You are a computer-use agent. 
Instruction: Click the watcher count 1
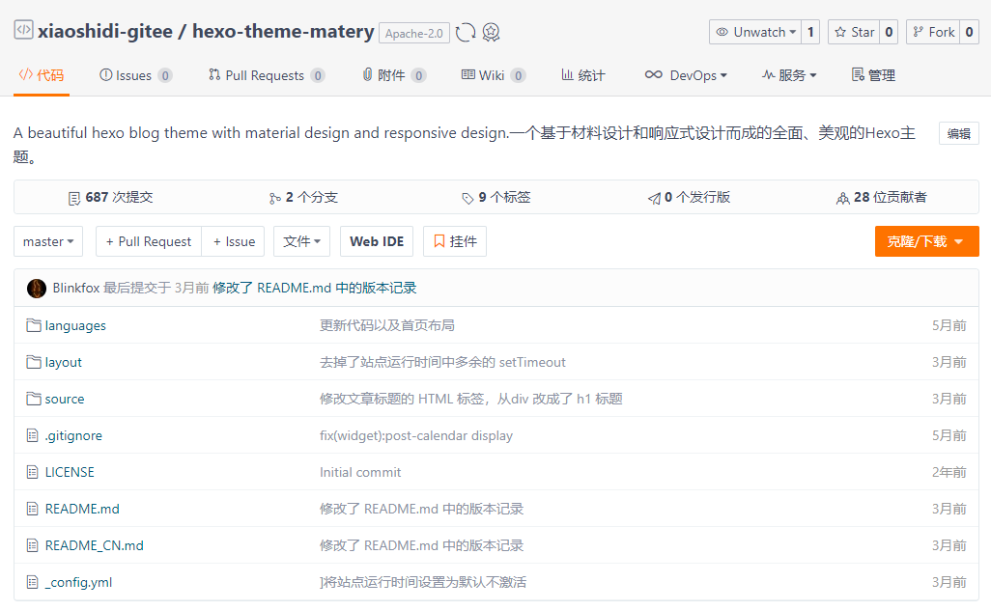coord(810,32)
